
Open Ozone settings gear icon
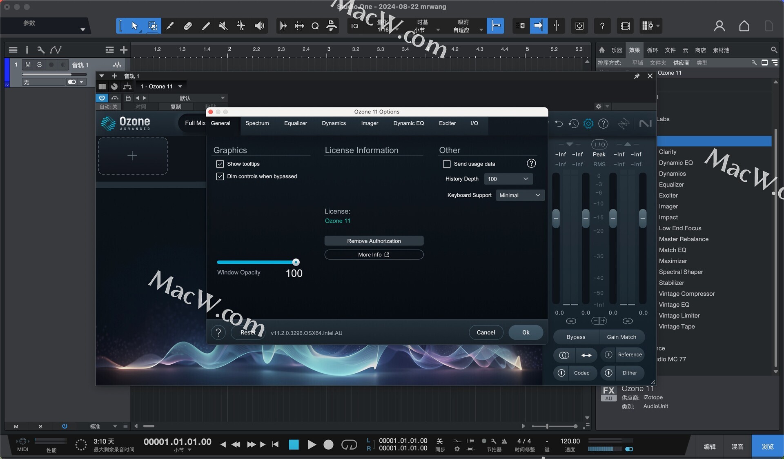[x=588, y=123]
